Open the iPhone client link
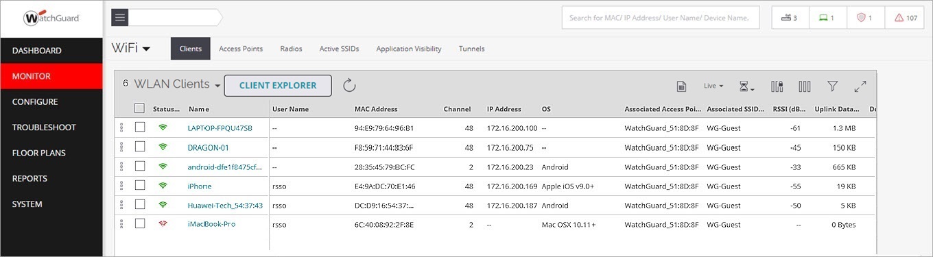Screen dimensions: 933x257 click(200, 186)
